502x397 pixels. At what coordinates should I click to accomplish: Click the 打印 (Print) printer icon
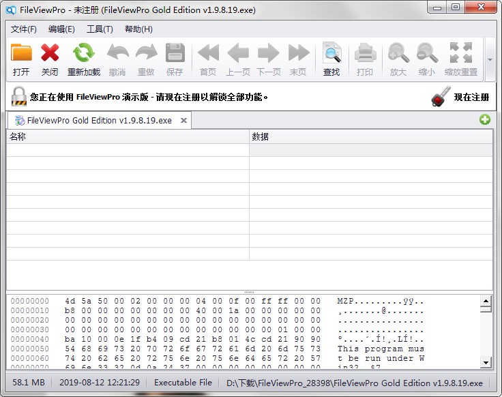tap(365, 53)
